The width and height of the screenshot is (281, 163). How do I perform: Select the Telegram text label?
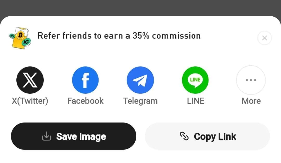(x=140, y=101)
